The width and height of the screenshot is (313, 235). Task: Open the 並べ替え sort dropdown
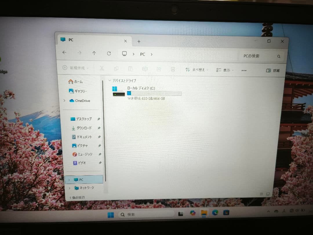(197, 70)
